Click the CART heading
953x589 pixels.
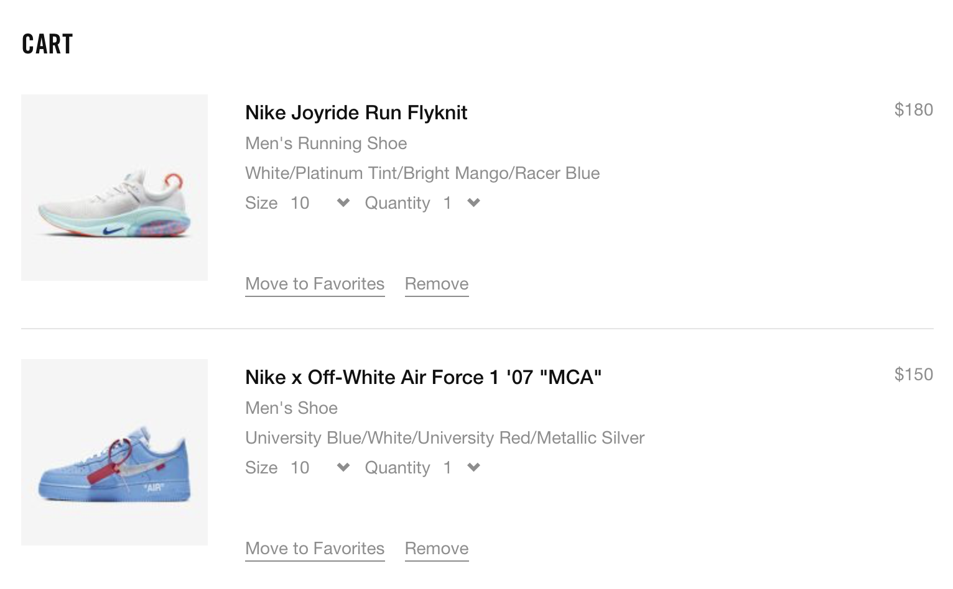(x=47, y=44)
